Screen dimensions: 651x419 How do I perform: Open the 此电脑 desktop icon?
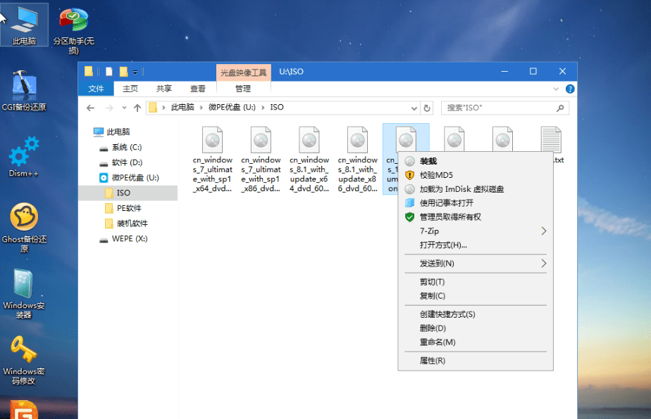click(24, 25)
